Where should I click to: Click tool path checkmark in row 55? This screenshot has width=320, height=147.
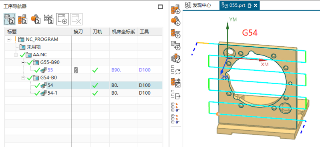(x=95, y=70)
